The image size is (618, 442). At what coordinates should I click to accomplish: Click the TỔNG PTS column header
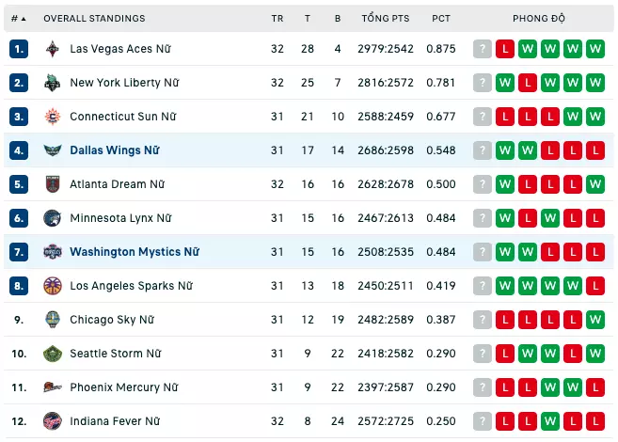point(386,18)
